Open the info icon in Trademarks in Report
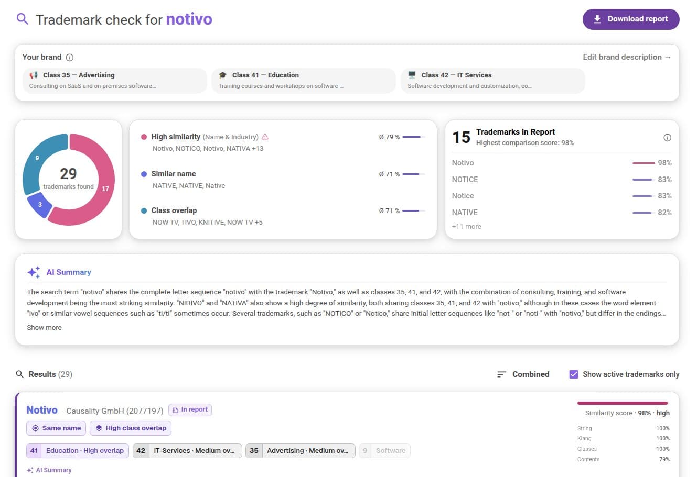 click(667, 137)
